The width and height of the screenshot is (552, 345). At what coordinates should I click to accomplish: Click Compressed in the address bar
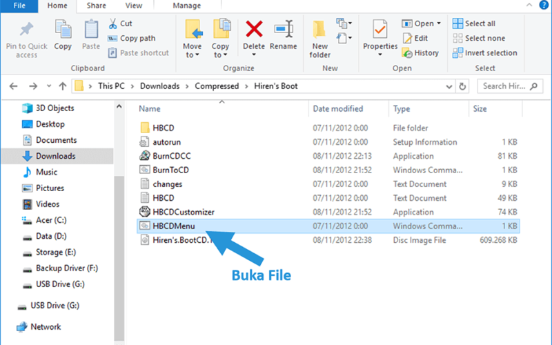(217, 86)
